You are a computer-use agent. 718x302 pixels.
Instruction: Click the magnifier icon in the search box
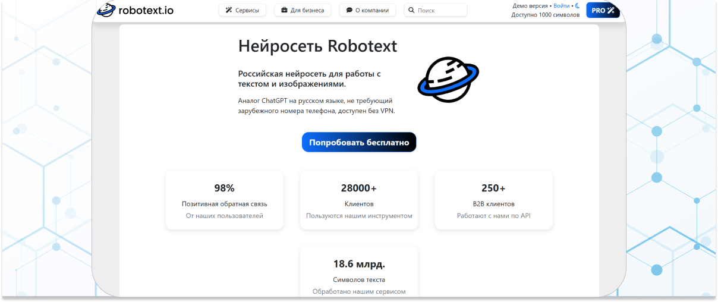411,10
